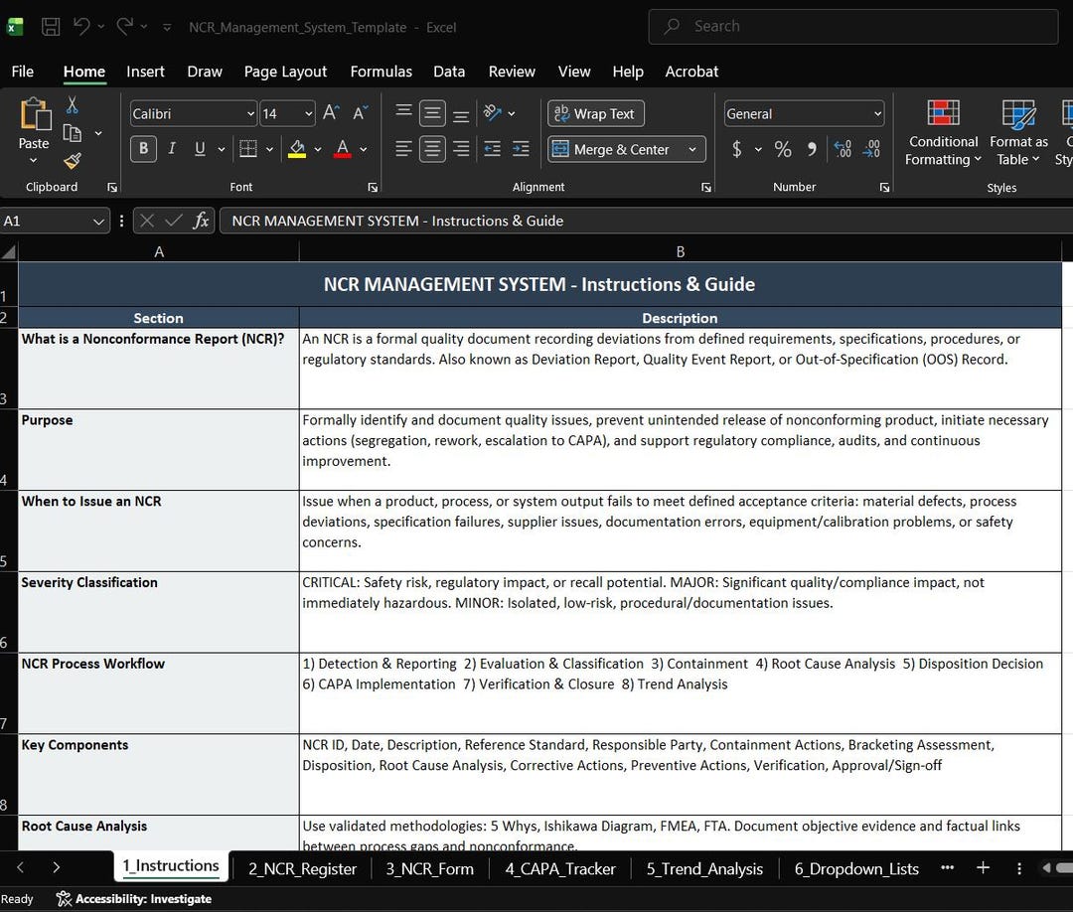The height and width of the screenshot is (912, 1073).
Task: Click the formula bar text field
Action: click(646, 221)
